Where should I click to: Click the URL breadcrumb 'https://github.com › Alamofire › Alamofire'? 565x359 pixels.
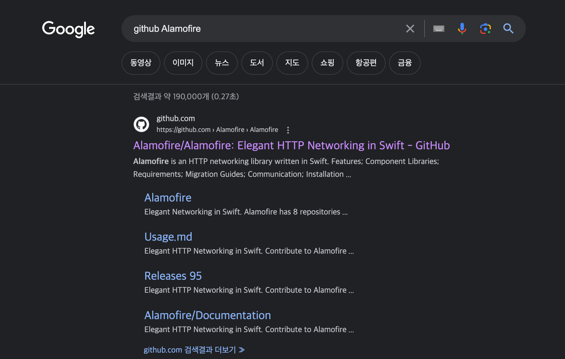pyautogui.click(x=217, y=130)
